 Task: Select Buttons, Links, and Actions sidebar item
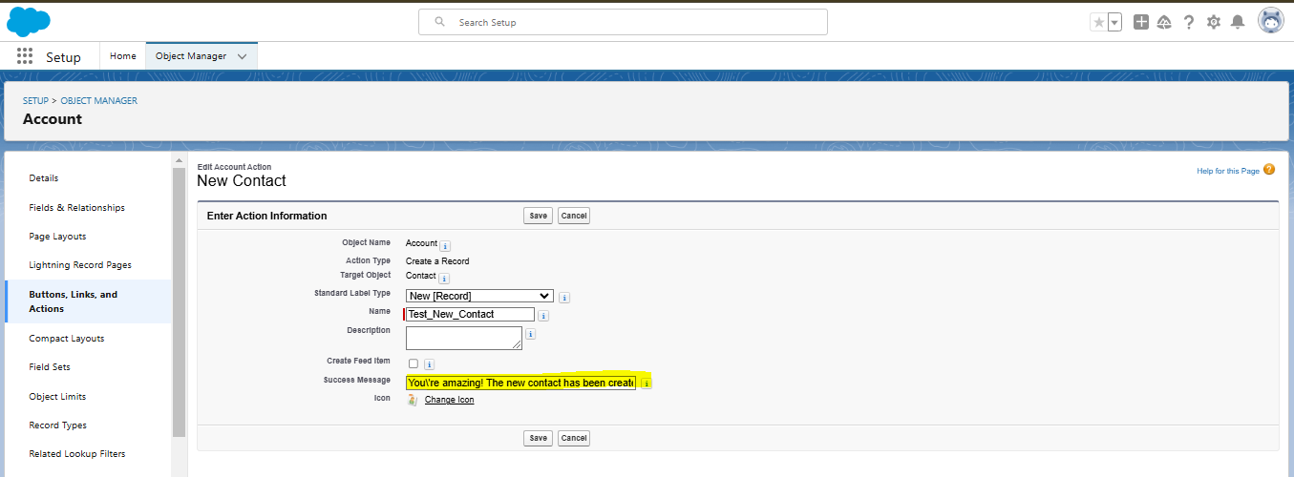88,301
